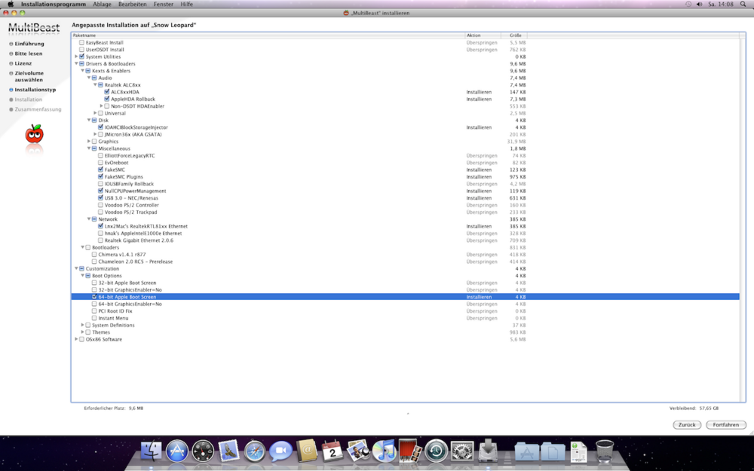Click the Aktion column header

[x=482, y=35]
